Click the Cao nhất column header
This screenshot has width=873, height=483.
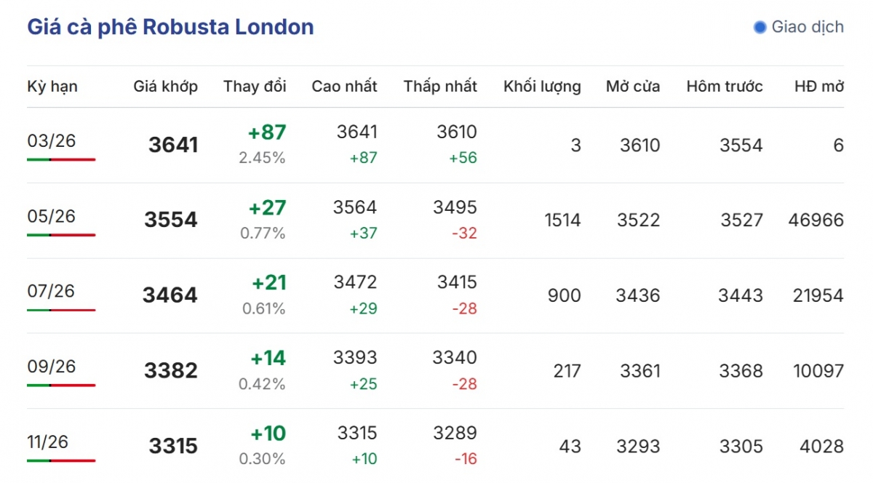pos(344,87)
